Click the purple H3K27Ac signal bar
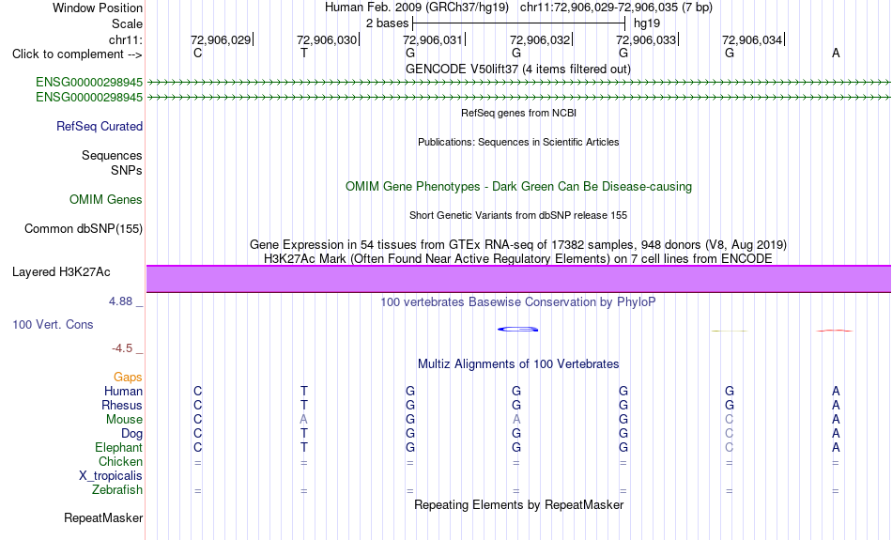Viewport: 892px width, 540px height. (x=518, y=279)
